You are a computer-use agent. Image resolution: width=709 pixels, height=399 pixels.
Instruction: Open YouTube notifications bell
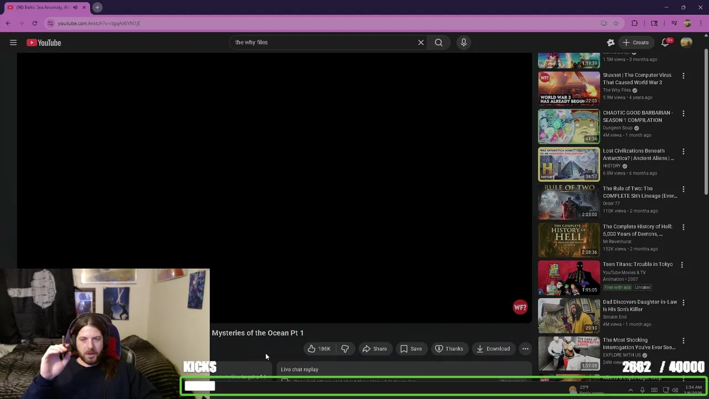(666, 43)
